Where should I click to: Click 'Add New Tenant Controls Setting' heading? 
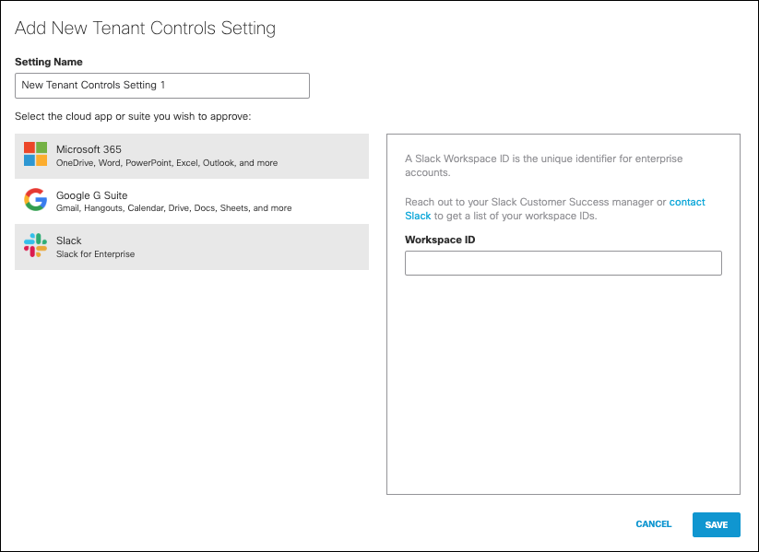point(145,28)
